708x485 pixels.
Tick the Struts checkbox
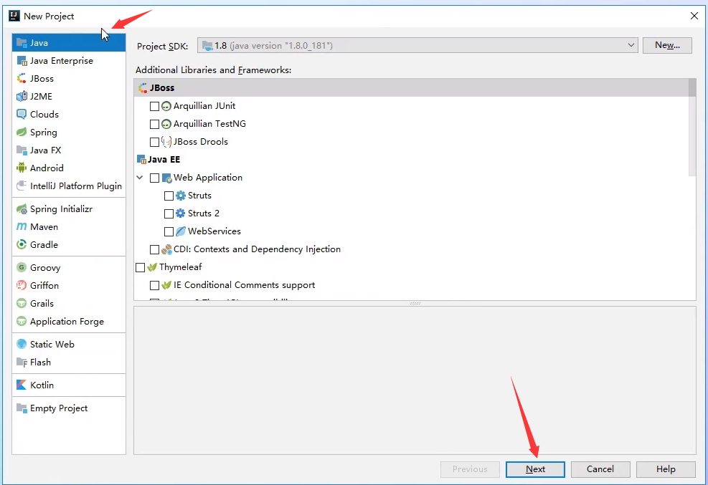[169, 196]
